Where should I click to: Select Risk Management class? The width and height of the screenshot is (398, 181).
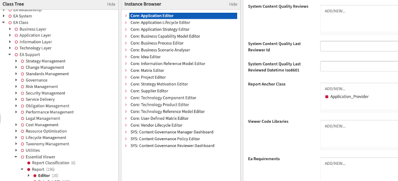[42, 86]
